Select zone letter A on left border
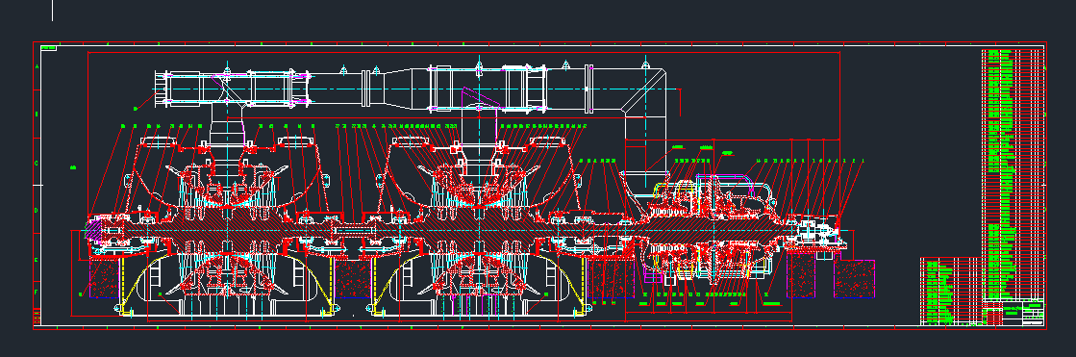This screenshot has height=357, width=1076. point(38,66)
